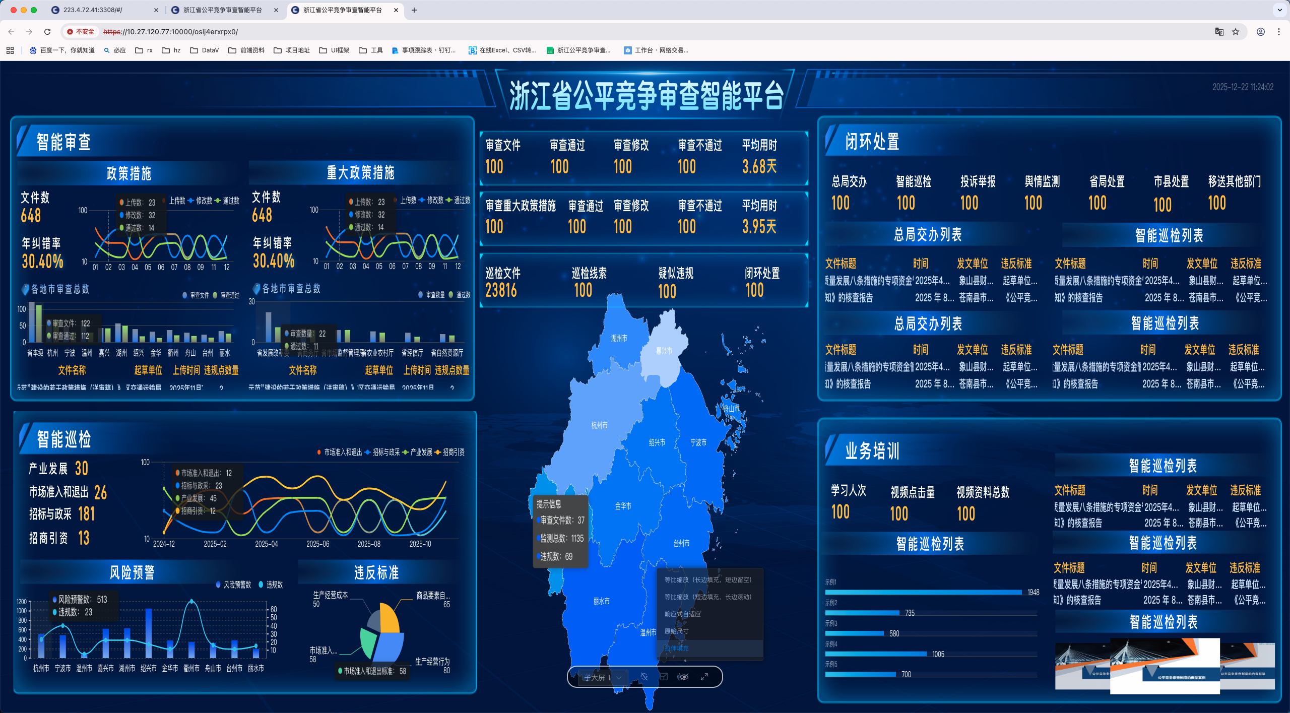Select 响应式自适应 option in the popup
This screenshot has width=1290, height=713.
682,614
